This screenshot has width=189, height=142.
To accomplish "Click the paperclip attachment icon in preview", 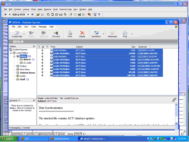I will click(174, 100).
